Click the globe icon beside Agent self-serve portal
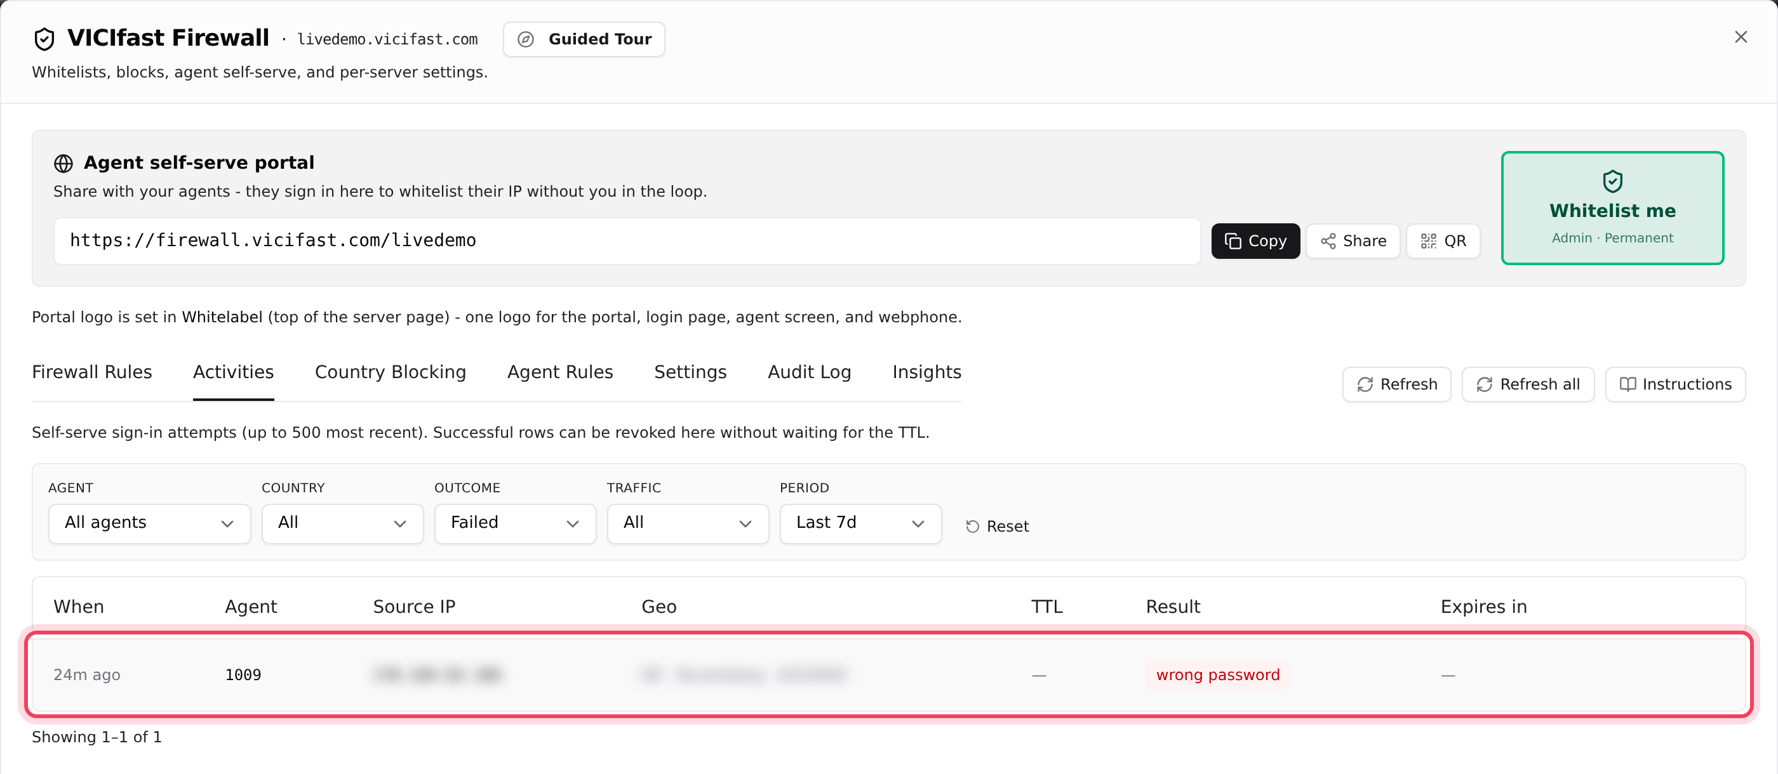The height and width of the screenshot is (774, 1778). tap(63, 163)
